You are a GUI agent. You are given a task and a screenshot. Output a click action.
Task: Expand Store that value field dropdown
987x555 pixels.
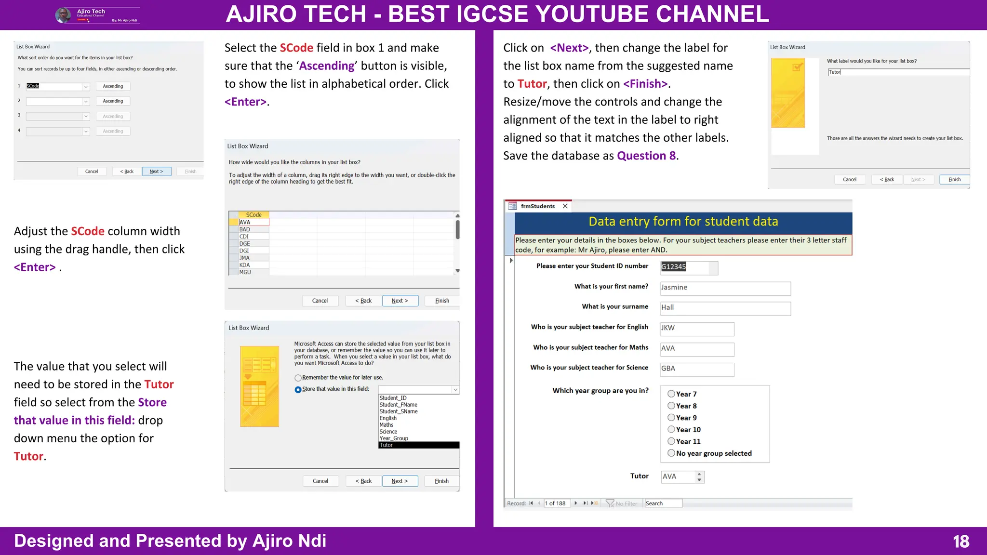coord(455,389)
